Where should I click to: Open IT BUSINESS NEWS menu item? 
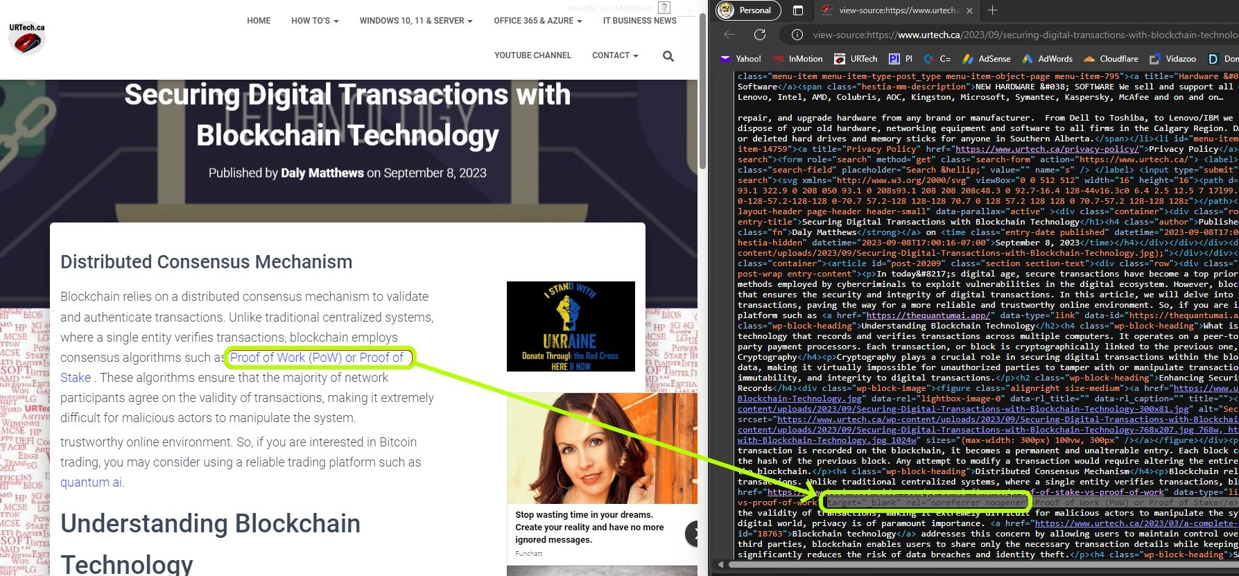(639, 21)
